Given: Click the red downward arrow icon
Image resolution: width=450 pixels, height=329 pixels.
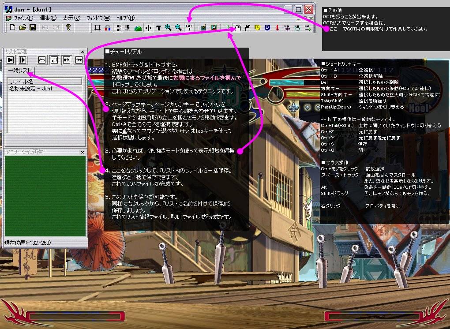Looking at the screenshot, I should coord(277,27).
